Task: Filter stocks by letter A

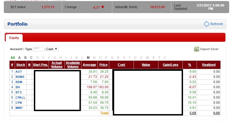Action: pos(19,58)
